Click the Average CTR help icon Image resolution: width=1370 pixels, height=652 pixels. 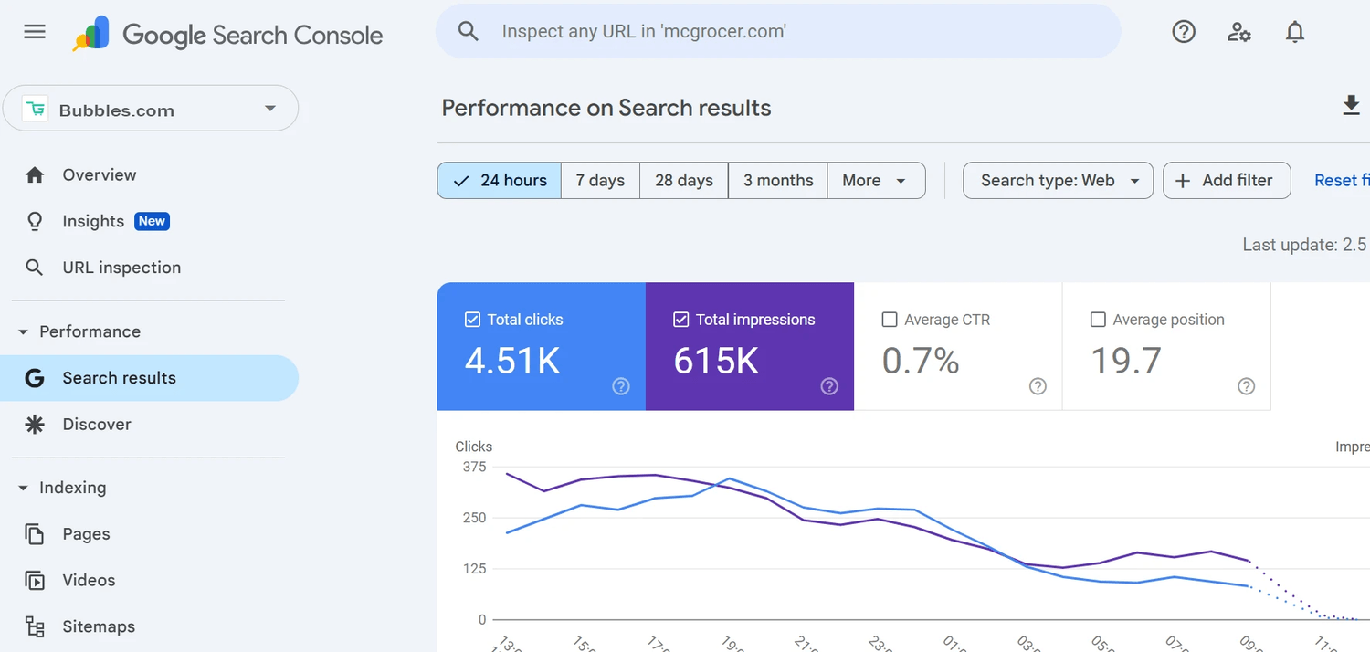[x=1038, y=386]
